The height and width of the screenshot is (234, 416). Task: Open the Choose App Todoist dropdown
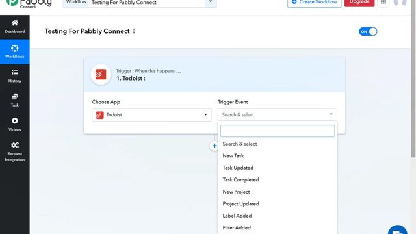pos(151,115)
